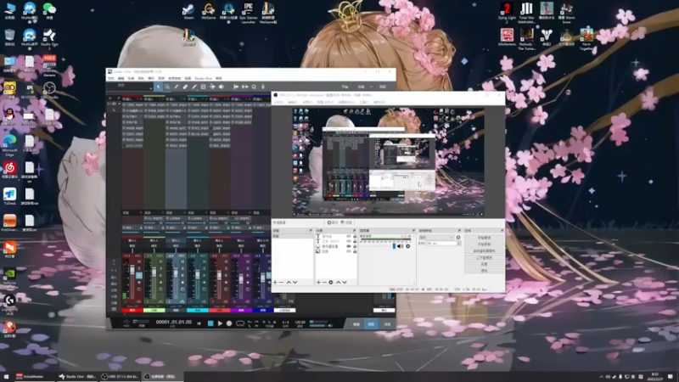
Task: Pop out the OBS Audio Mixer dock
Action: tap(413, 230)
